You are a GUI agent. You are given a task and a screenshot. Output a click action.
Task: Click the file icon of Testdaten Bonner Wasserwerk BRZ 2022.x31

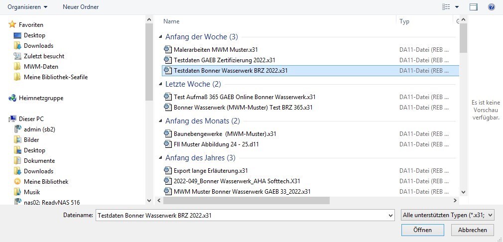pyautogui.click(x=168, y=71)
